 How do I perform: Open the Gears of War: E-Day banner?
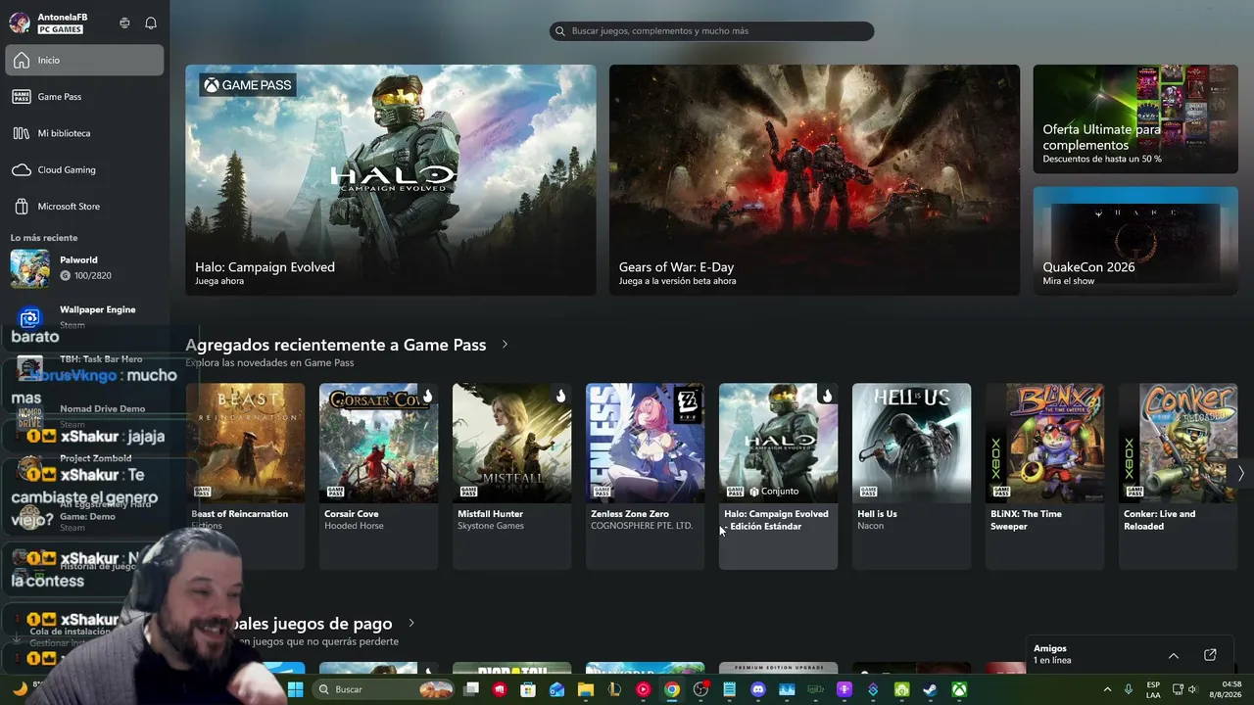pyautogui.click(x=814, y=180)
